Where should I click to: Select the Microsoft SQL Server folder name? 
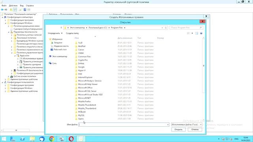pos(87,91)
